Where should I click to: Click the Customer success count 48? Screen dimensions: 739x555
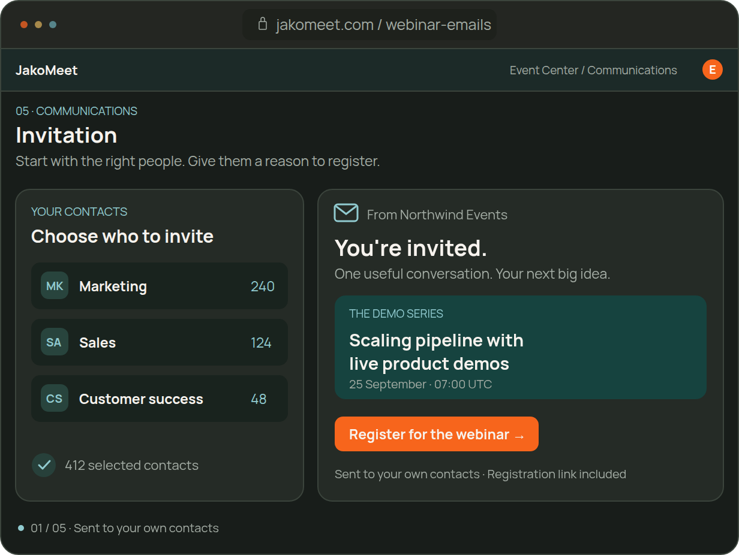click(259, 399)
